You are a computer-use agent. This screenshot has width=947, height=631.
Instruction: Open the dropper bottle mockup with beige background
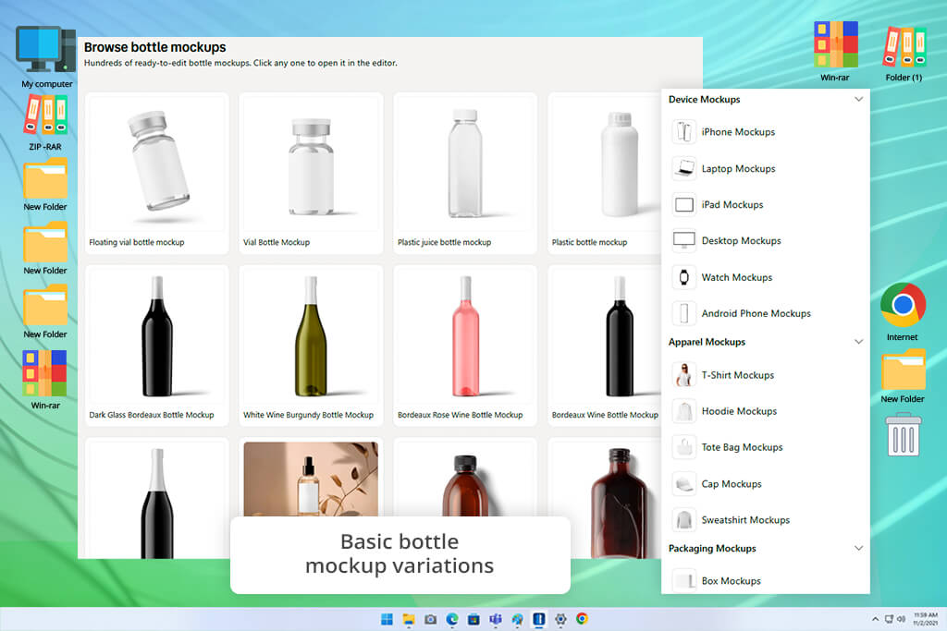coord(311,479)
